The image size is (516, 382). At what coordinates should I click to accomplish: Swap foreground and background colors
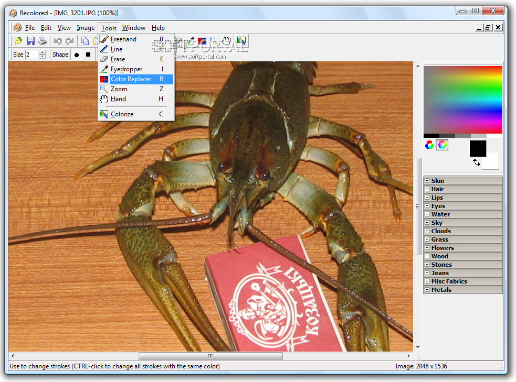click(x=477, y=163)
